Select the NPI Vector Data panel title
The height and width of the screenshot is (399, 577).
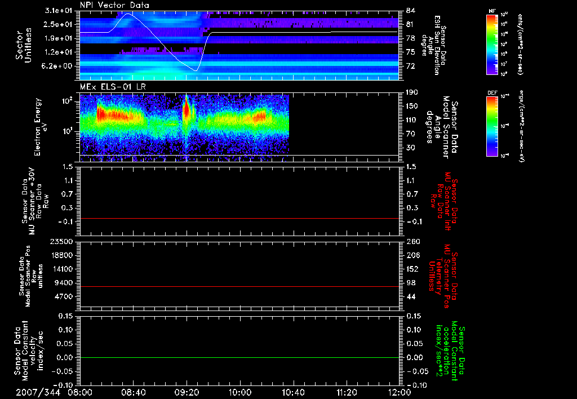click(x=114, y=5)
